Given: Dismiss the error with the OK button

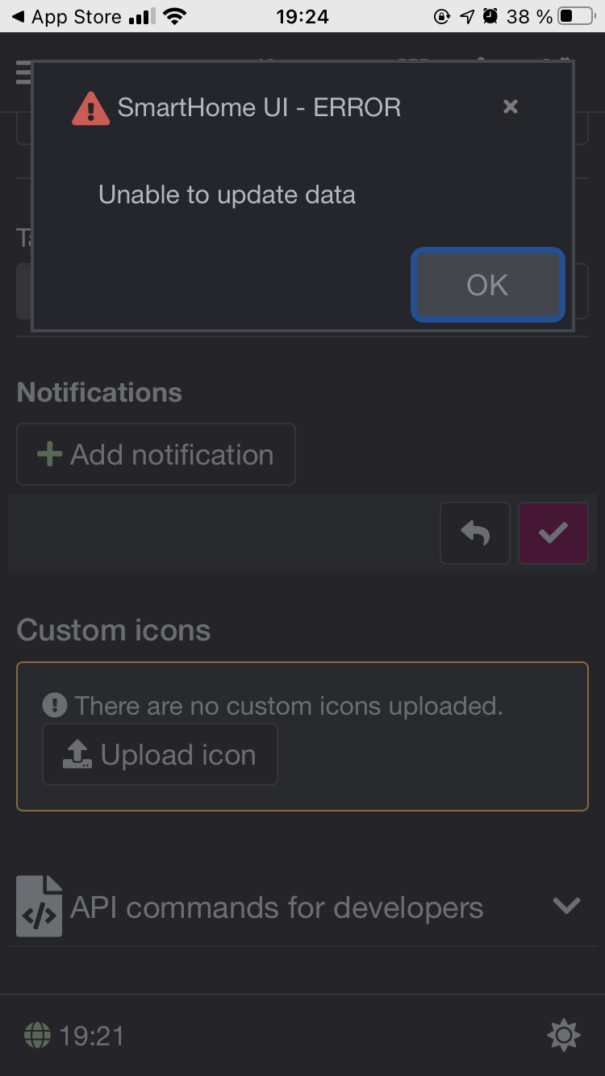Looking at the screenshot, I should [487, 285].
